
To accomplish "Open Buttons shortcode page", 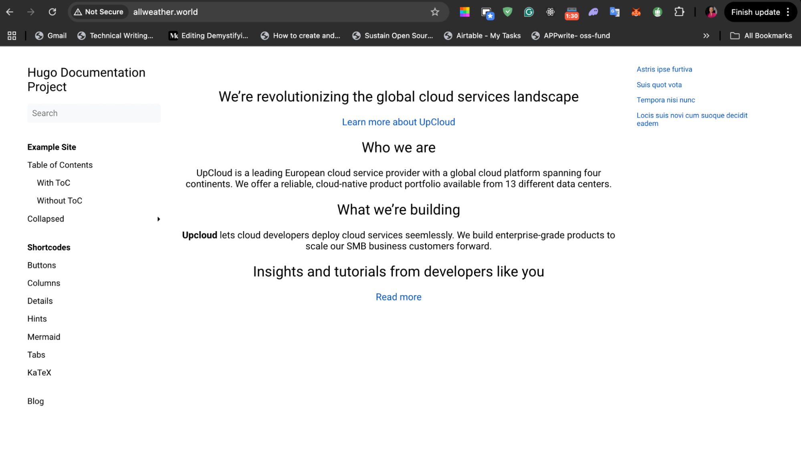I will [42, 265].
